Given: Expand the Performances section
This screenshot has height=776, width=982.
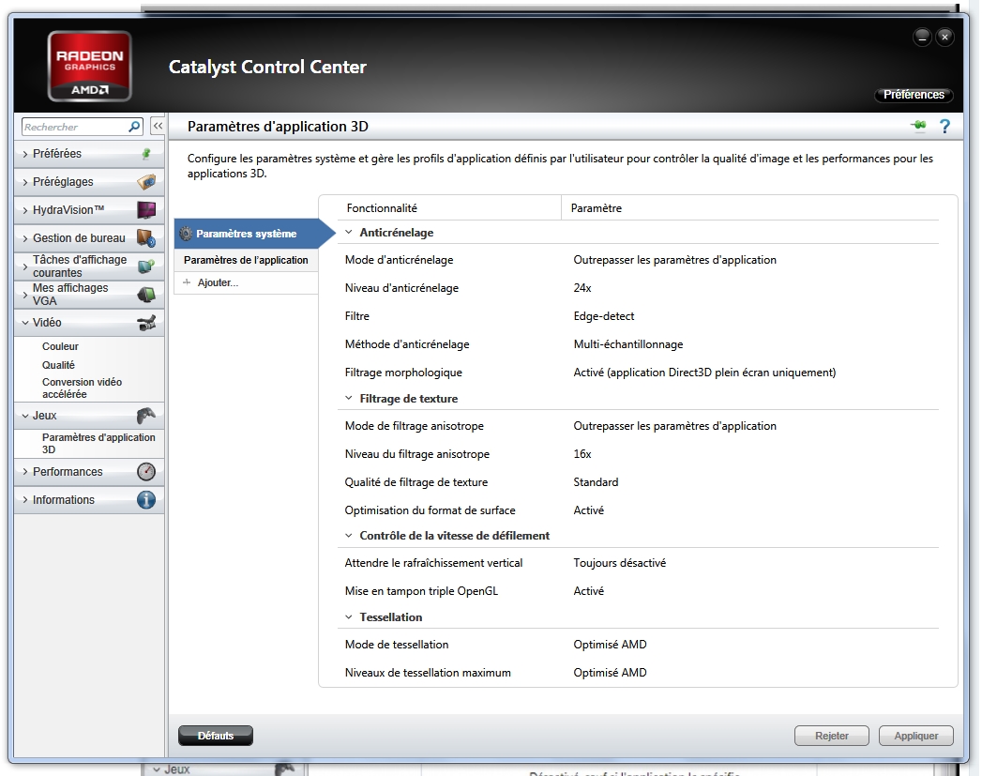Looking at the screenshot, I should tap(25, 472).
